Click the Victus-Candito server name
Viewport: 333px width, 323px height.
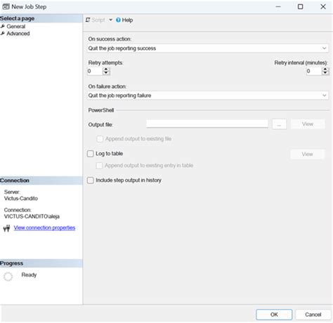coord(21,199)
